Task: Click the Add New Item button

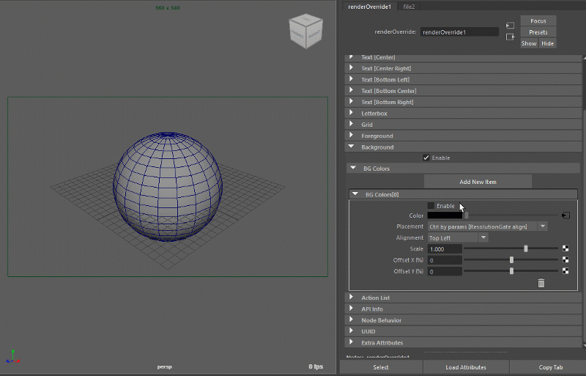Action: click(478, 182)
